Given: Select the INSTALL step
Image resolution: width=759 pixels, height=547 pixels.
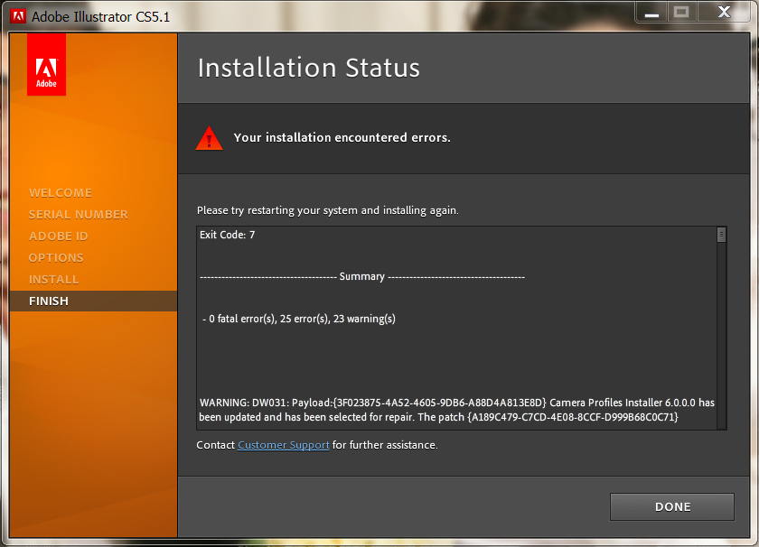Looking at the screenshot, I should point(53,280).
